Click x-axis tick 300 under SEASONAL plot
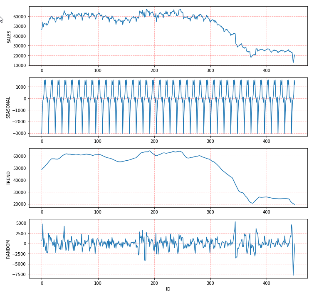The width and height of the screenshot is (319, 296). click(210, 141)
